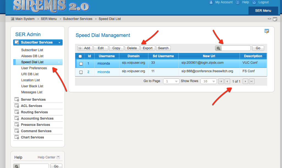Click the Logout power icon
The image size is (282, 168).
pyautogui.click(x=254, y=2)
